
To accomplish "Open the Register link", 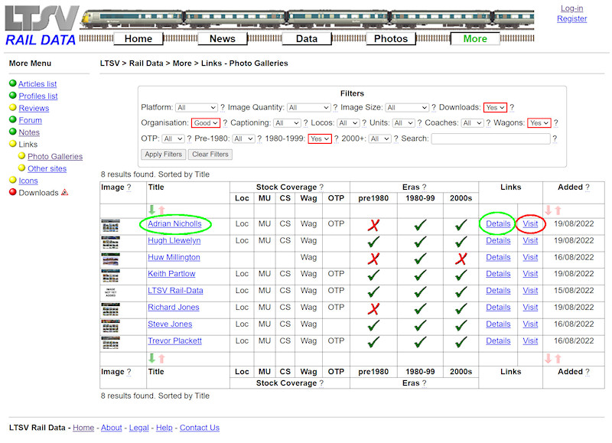I will tap(571, 18).
